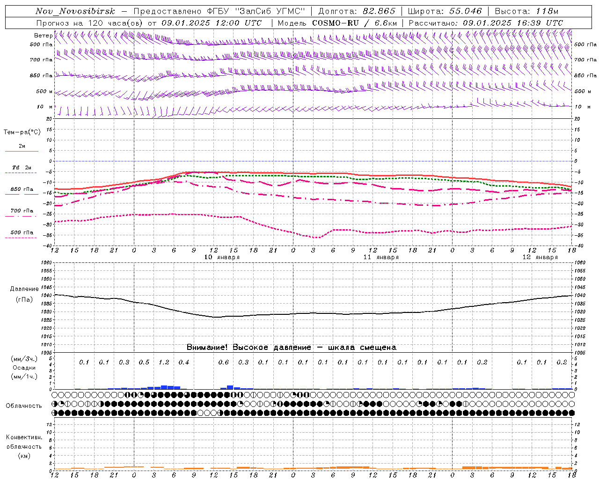The width and height of the screenshot is (599, 479).
Task: Click the latitude value Широта: 55.046
Action: tap(445, 11)
